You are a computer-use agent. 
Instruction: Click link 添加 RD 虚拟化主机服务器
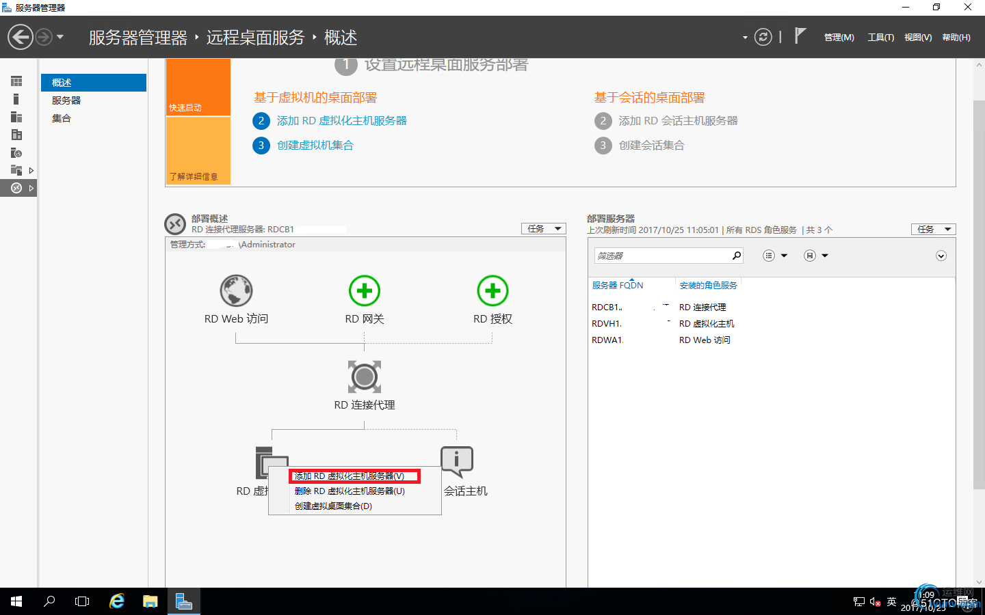(341, 121)
